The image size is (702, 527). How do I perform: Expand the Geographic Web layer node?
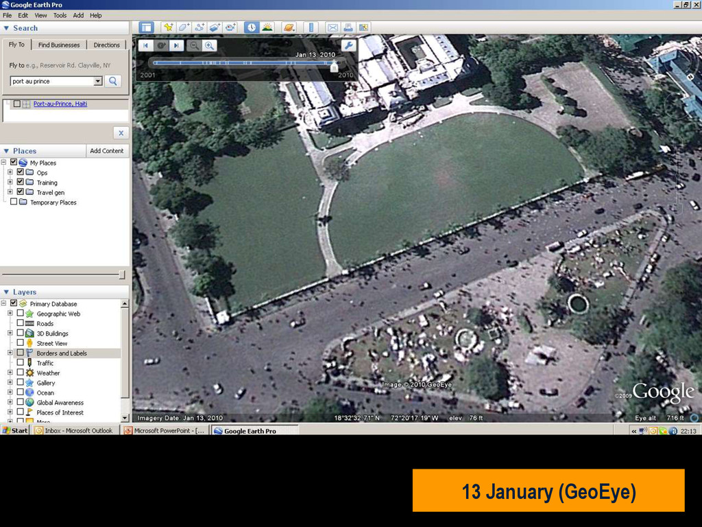pos(10,313)
